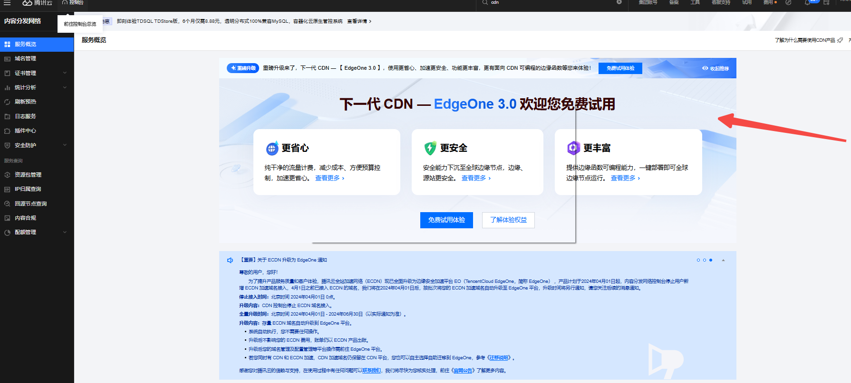Expand the 统计分析 submenu
851x383 pixels.
click(x=65, y=87)
